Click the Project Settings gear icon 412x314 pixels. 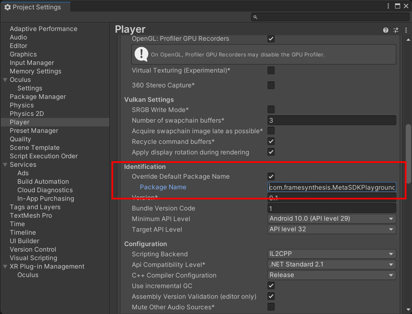point(7,7)
